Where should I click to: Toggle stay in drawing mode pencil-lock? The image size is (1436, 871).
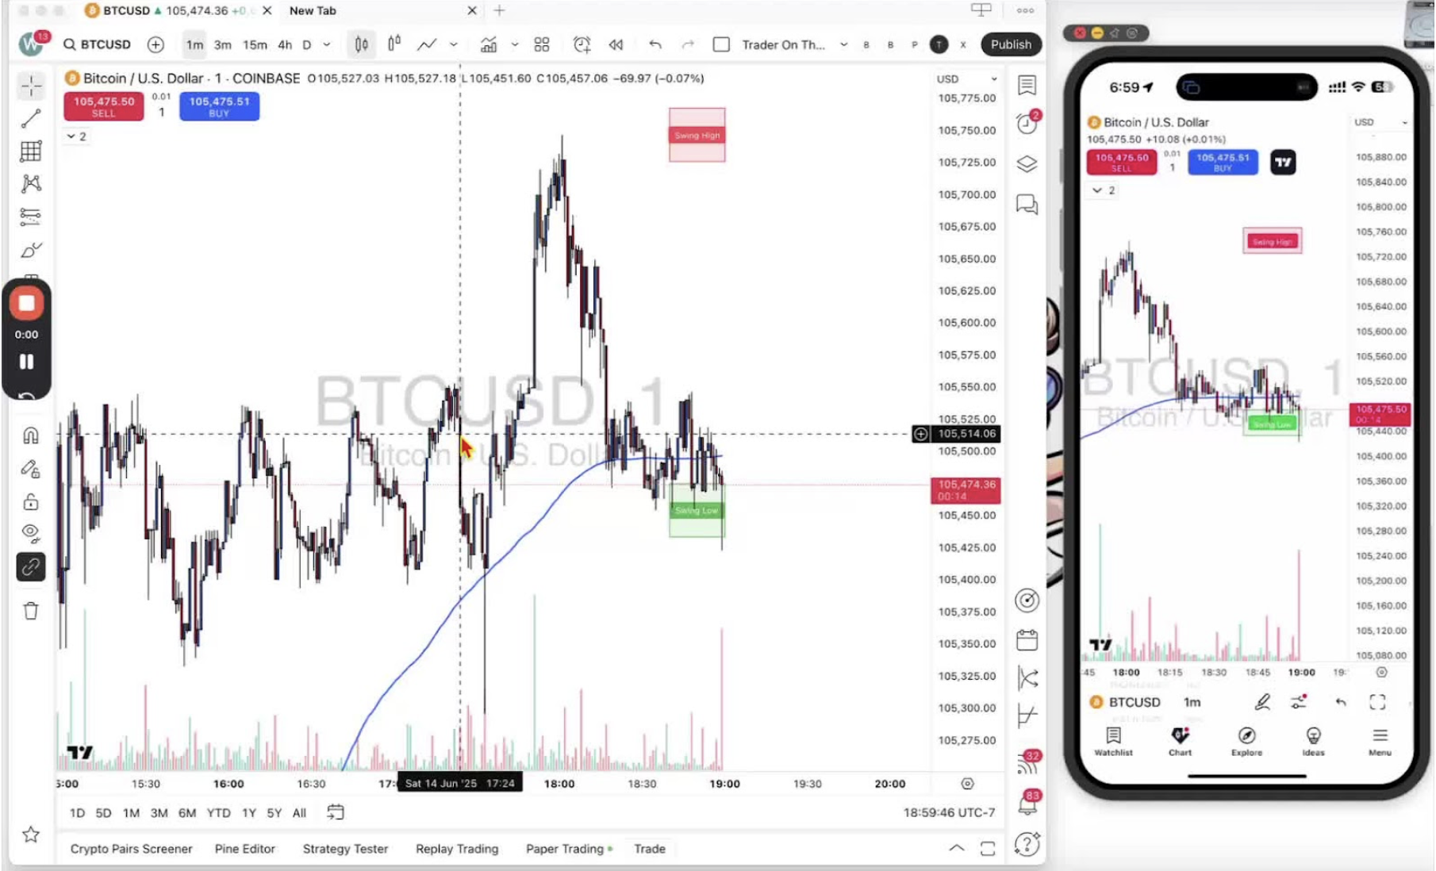[31, 469]
